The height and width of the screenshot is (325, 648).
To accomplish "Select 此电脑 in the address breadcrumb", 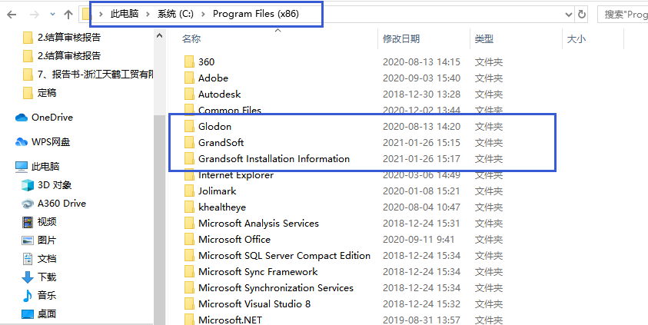I will coord(125,14).
